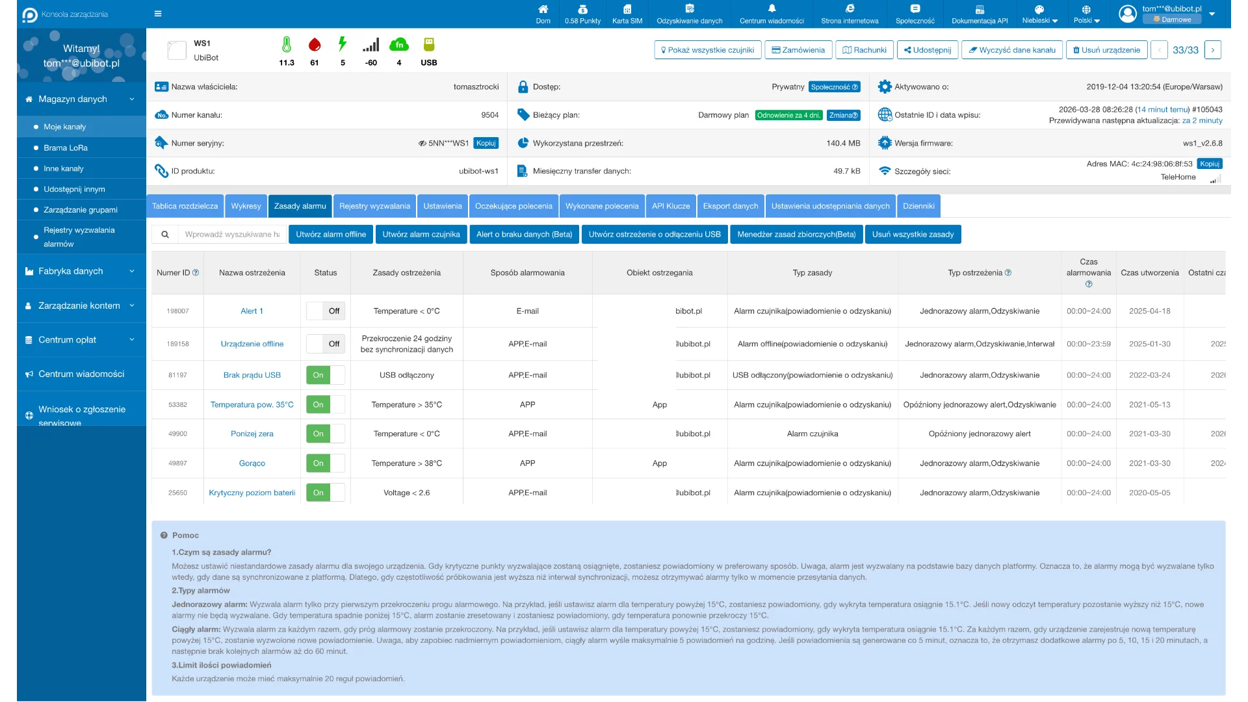The image size is (1248, 702).
Task: Click Utwórz alarm czujnika button
Action: [421, 235]
